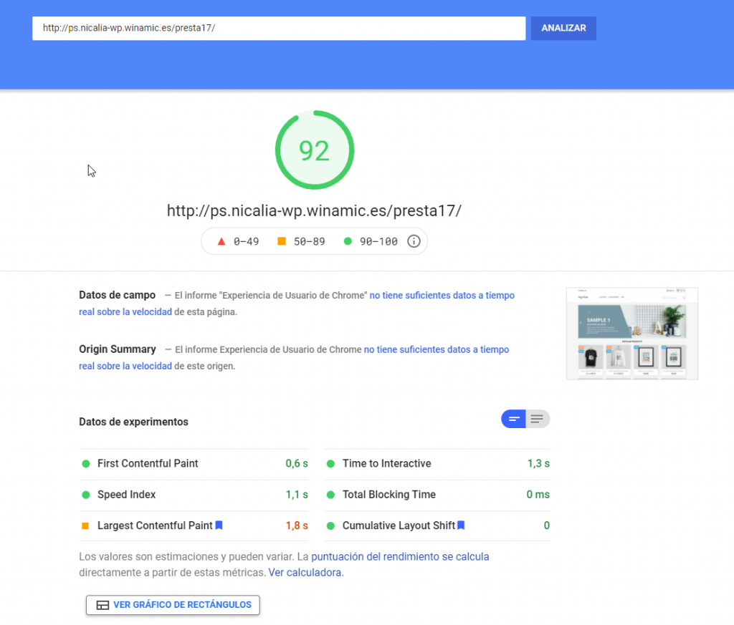Open the page screenshot thumbnail
Viewport: 734px width, 625px height.
click(631, 334)
